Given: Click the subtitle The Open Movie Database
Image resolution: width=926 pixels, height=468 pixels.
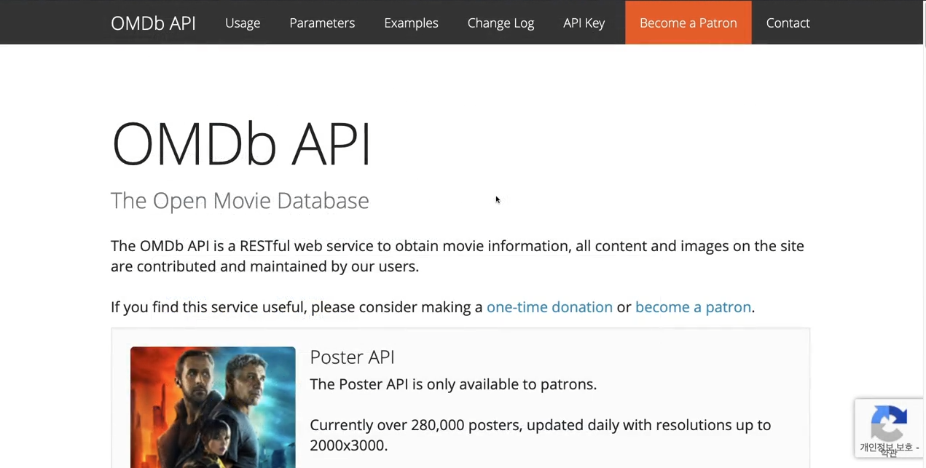Looking at the screenshot, I should click(240, 201).
